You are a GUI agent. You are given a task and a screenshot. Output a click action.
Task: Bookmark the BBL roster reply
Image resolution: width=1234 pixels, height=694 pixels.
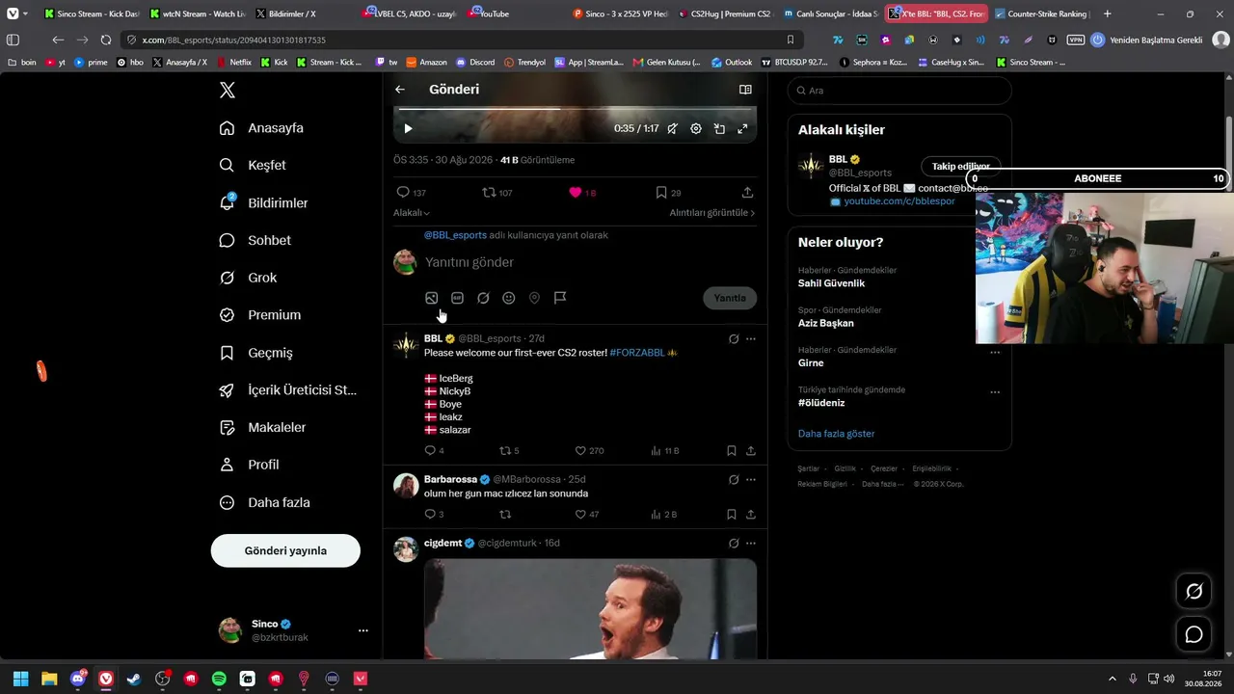coord(732,450)
